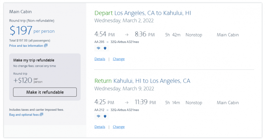Open the Price and tax information link
Viewport: 265px width, 140px height.
26,45
